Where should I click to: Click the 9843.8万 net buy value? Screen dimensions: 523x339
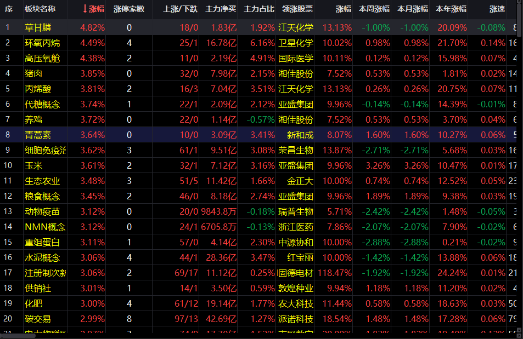point(218,211)
